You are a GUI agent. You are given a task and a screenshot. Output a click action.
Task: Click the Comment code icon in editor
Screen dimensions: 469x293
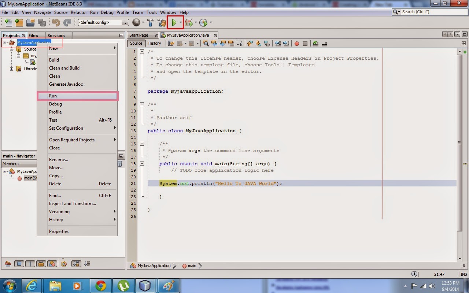315,43
